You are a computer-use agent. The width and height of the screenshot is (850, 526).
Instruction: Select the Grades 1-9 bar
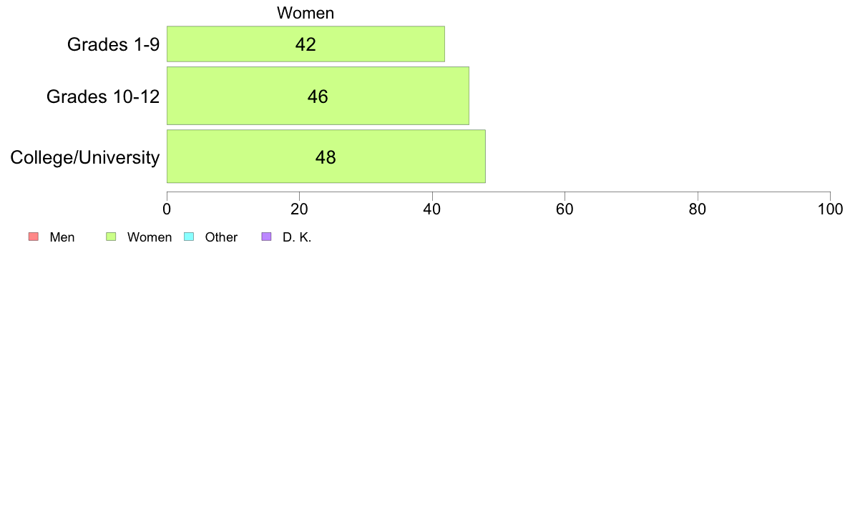(306, 44)
